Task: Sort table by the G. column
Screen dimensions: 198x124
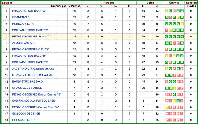Action: (102, 6)
